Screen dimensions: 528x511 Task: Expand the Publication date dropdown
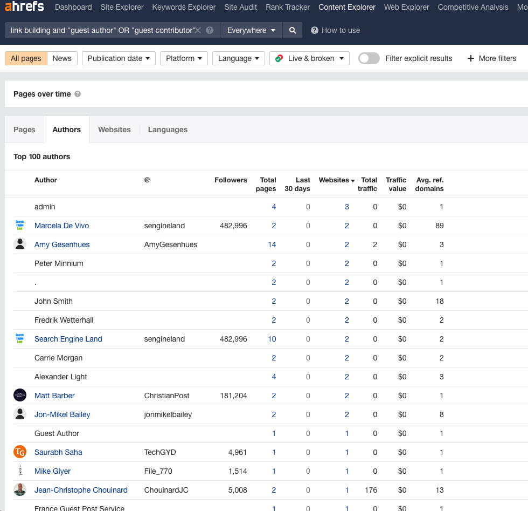119,58
